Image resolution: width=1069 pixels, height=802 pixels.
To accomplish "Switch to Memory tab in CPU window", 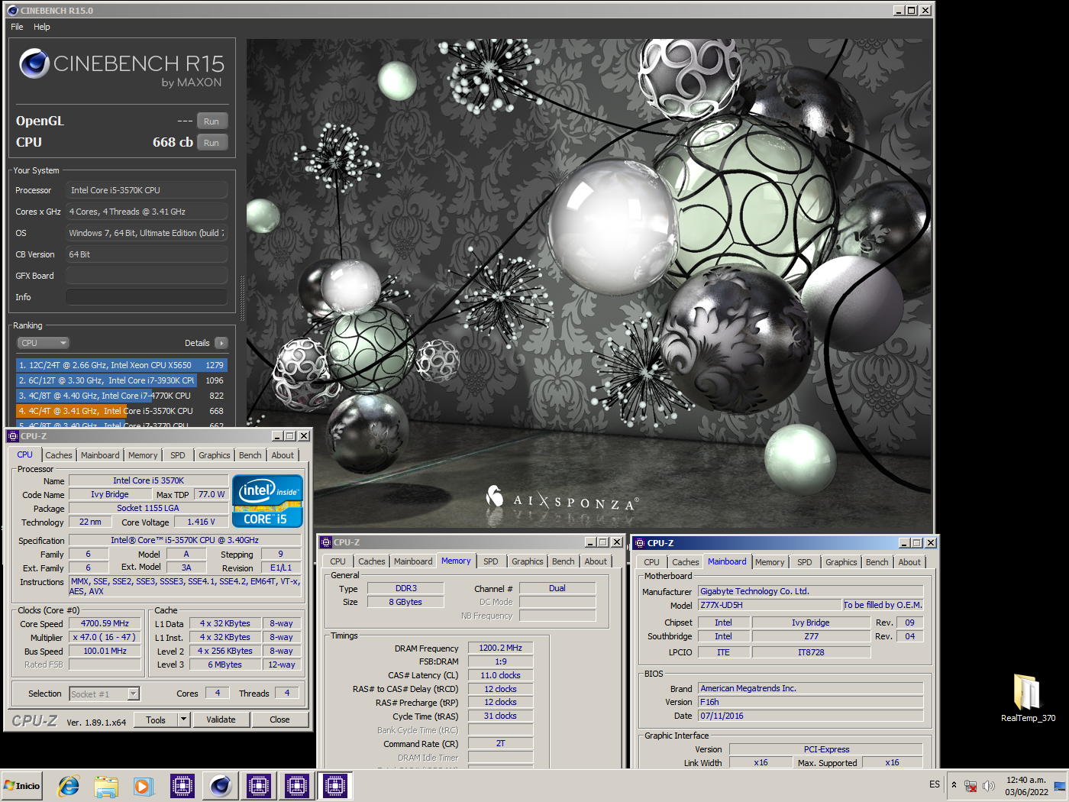I will tap(143, 455).
